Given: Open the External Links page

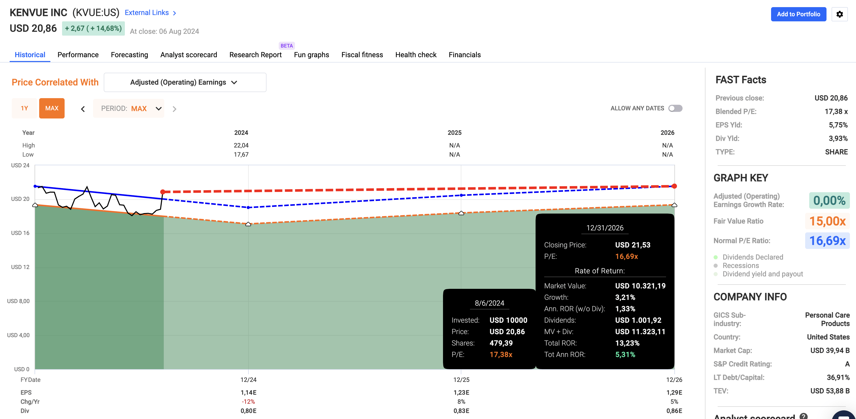Looking at the screenshot, I should pos(147,13).
